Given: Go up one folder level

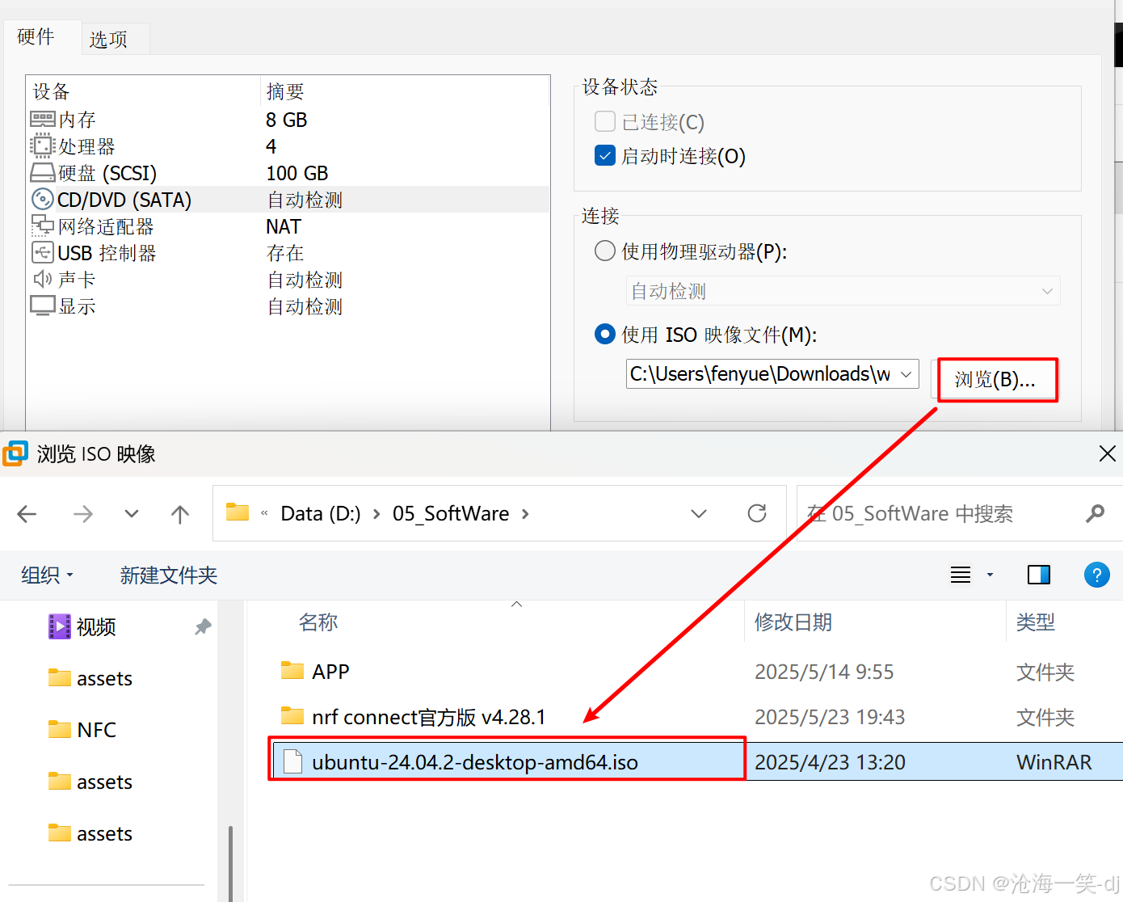Looking at the screenshot, I should click(180, 514).
